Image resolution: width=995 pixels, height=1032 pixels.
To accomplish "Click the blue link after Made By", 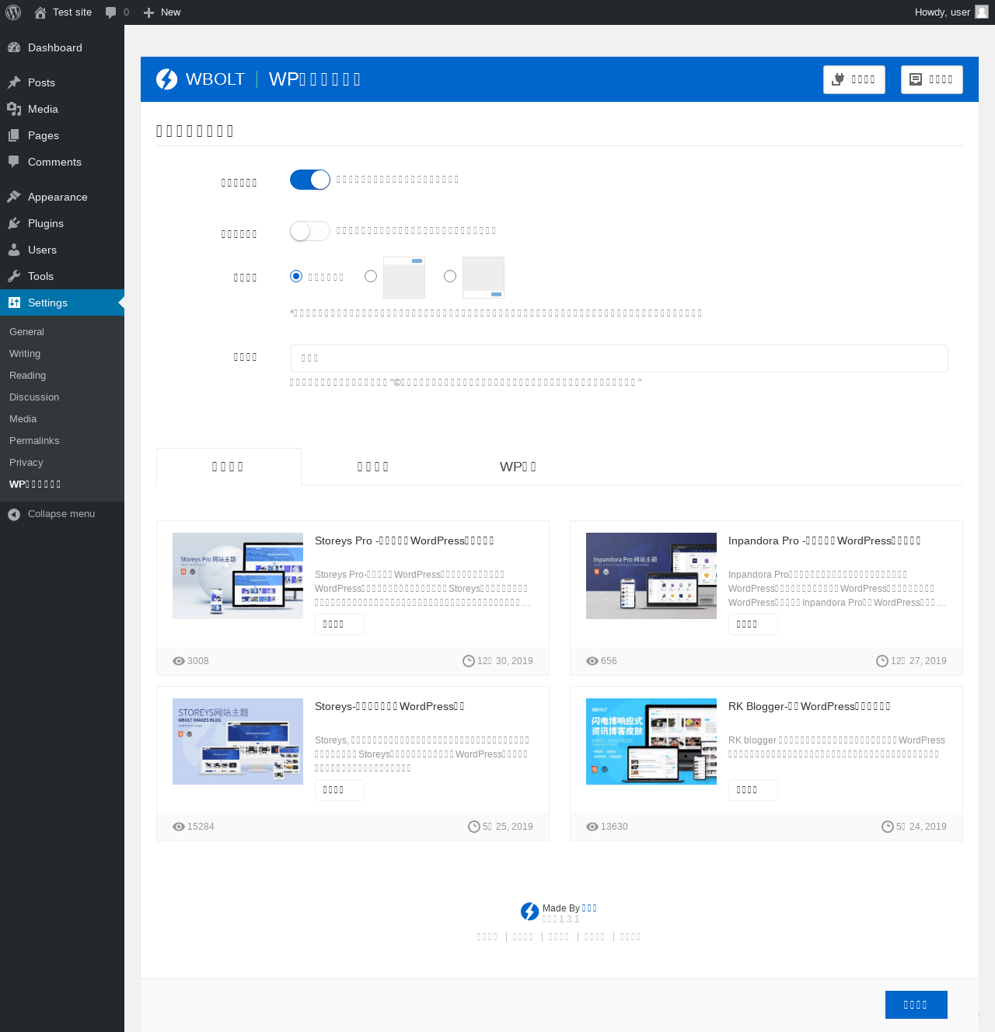I will (x=589, y=908).
